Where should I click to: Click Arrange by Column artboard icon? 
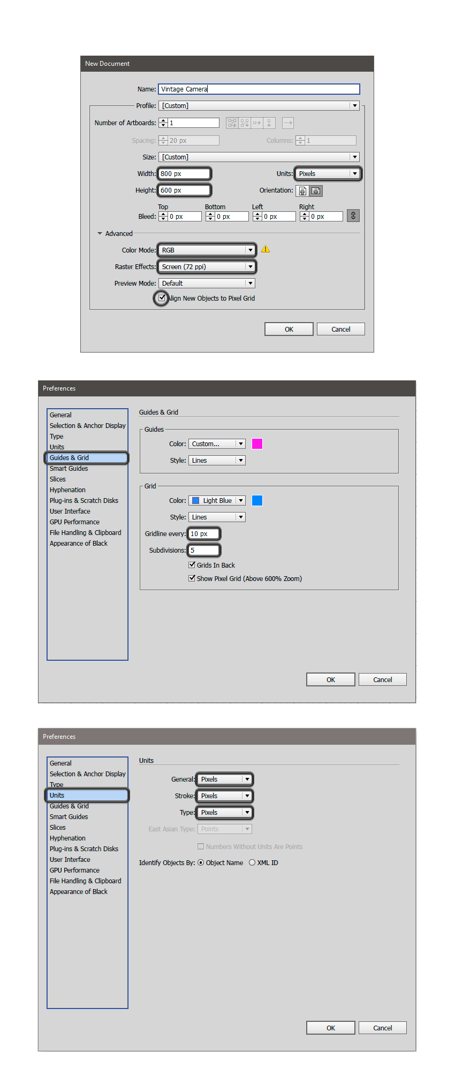coord(269,123)
